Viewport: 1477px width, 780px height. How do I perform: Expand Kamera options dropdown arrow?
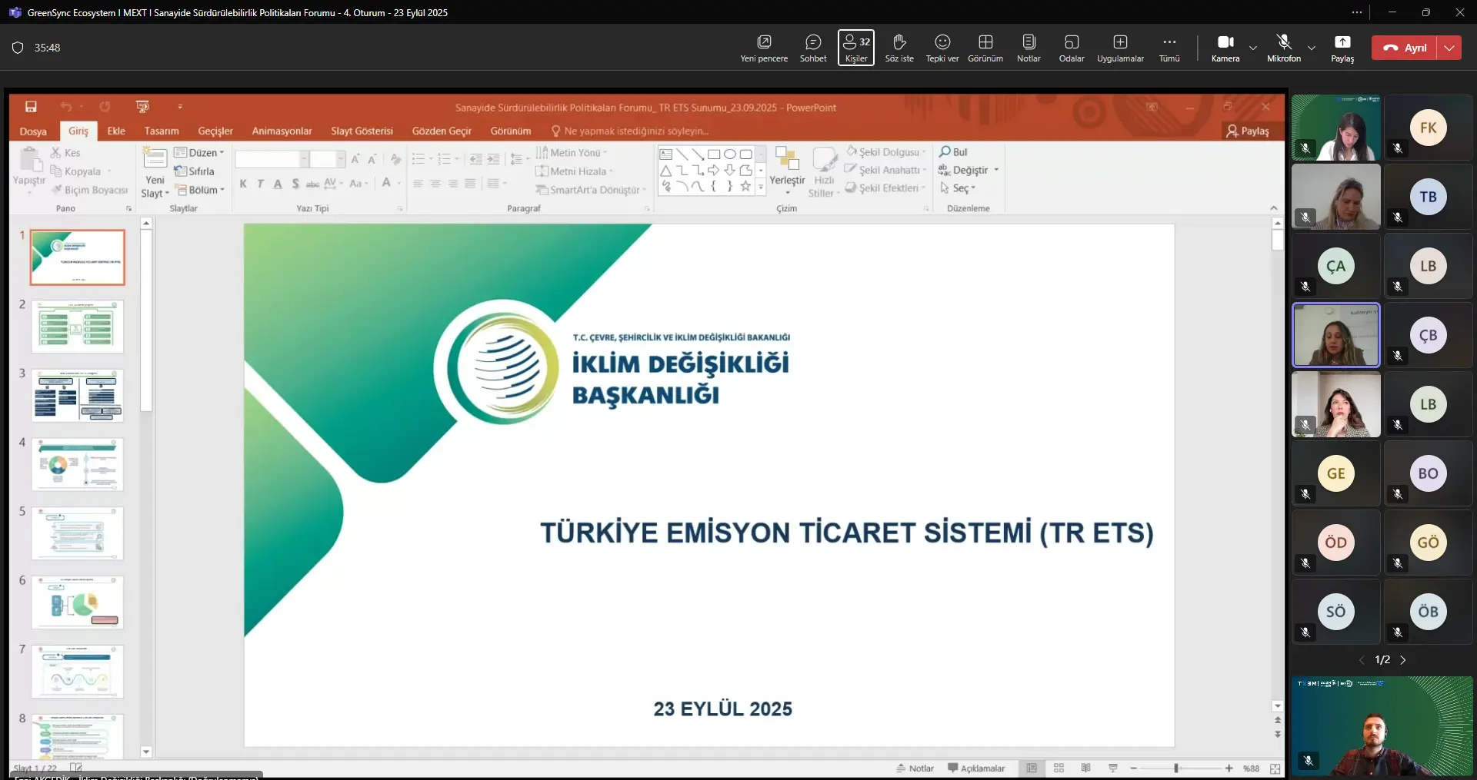[1253, 48]
